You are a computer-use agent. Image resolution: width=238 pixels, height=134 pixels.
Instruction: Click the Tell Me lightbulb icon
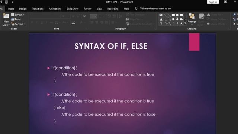coord(136,9)
